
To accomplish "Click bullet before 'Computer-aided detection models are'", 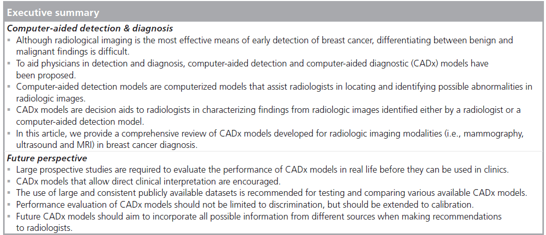I will [9, 88].
